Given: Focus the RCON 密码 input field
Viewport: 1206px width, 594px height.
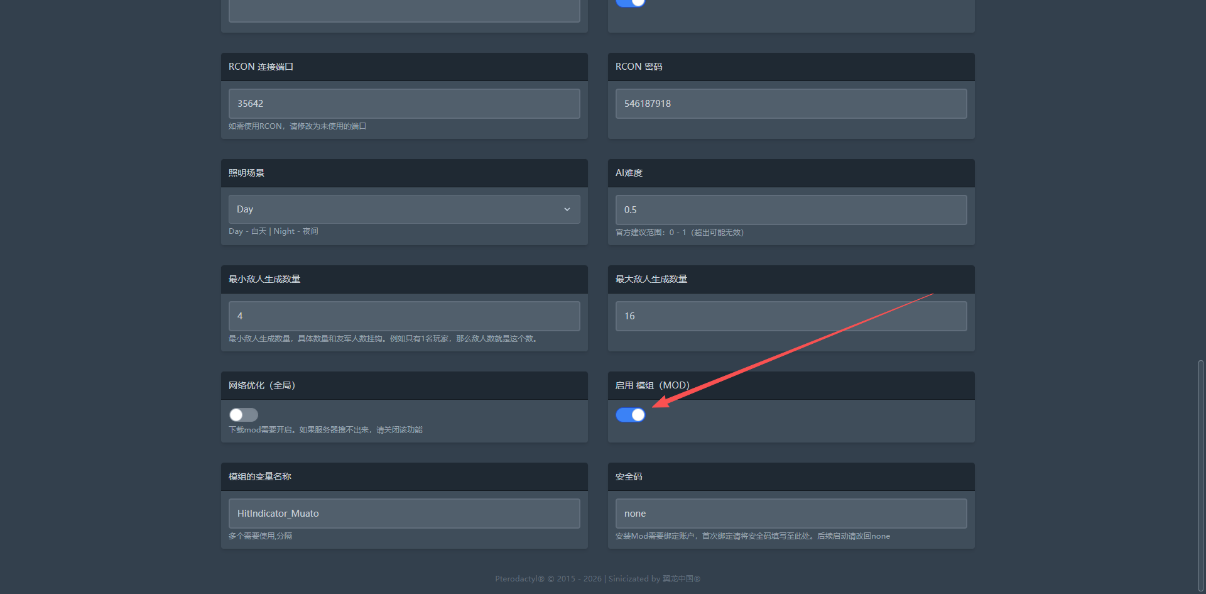Looking at the screenshot, I should (x=791, y=104).
